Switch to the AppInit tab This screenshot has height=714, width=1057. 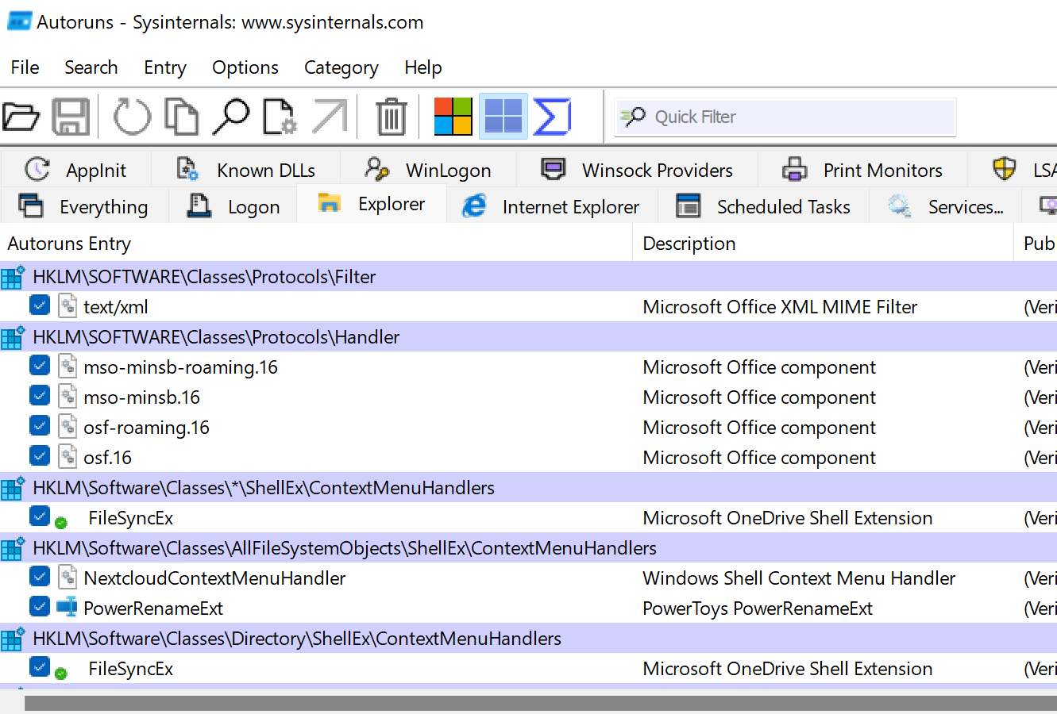click(x=76, y=170)
